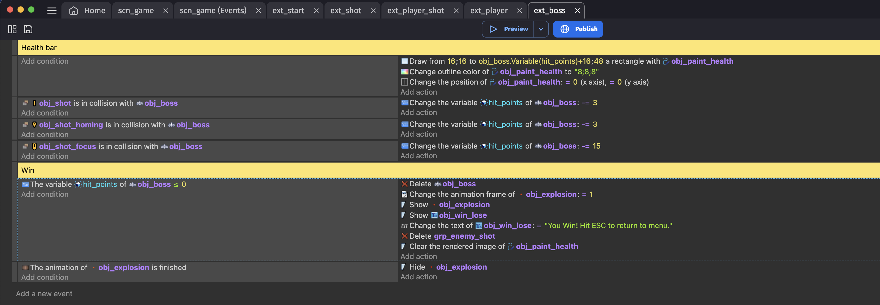
Task: Click Add condition under obj_shot_focus collision
Action: tap(45, 156)
